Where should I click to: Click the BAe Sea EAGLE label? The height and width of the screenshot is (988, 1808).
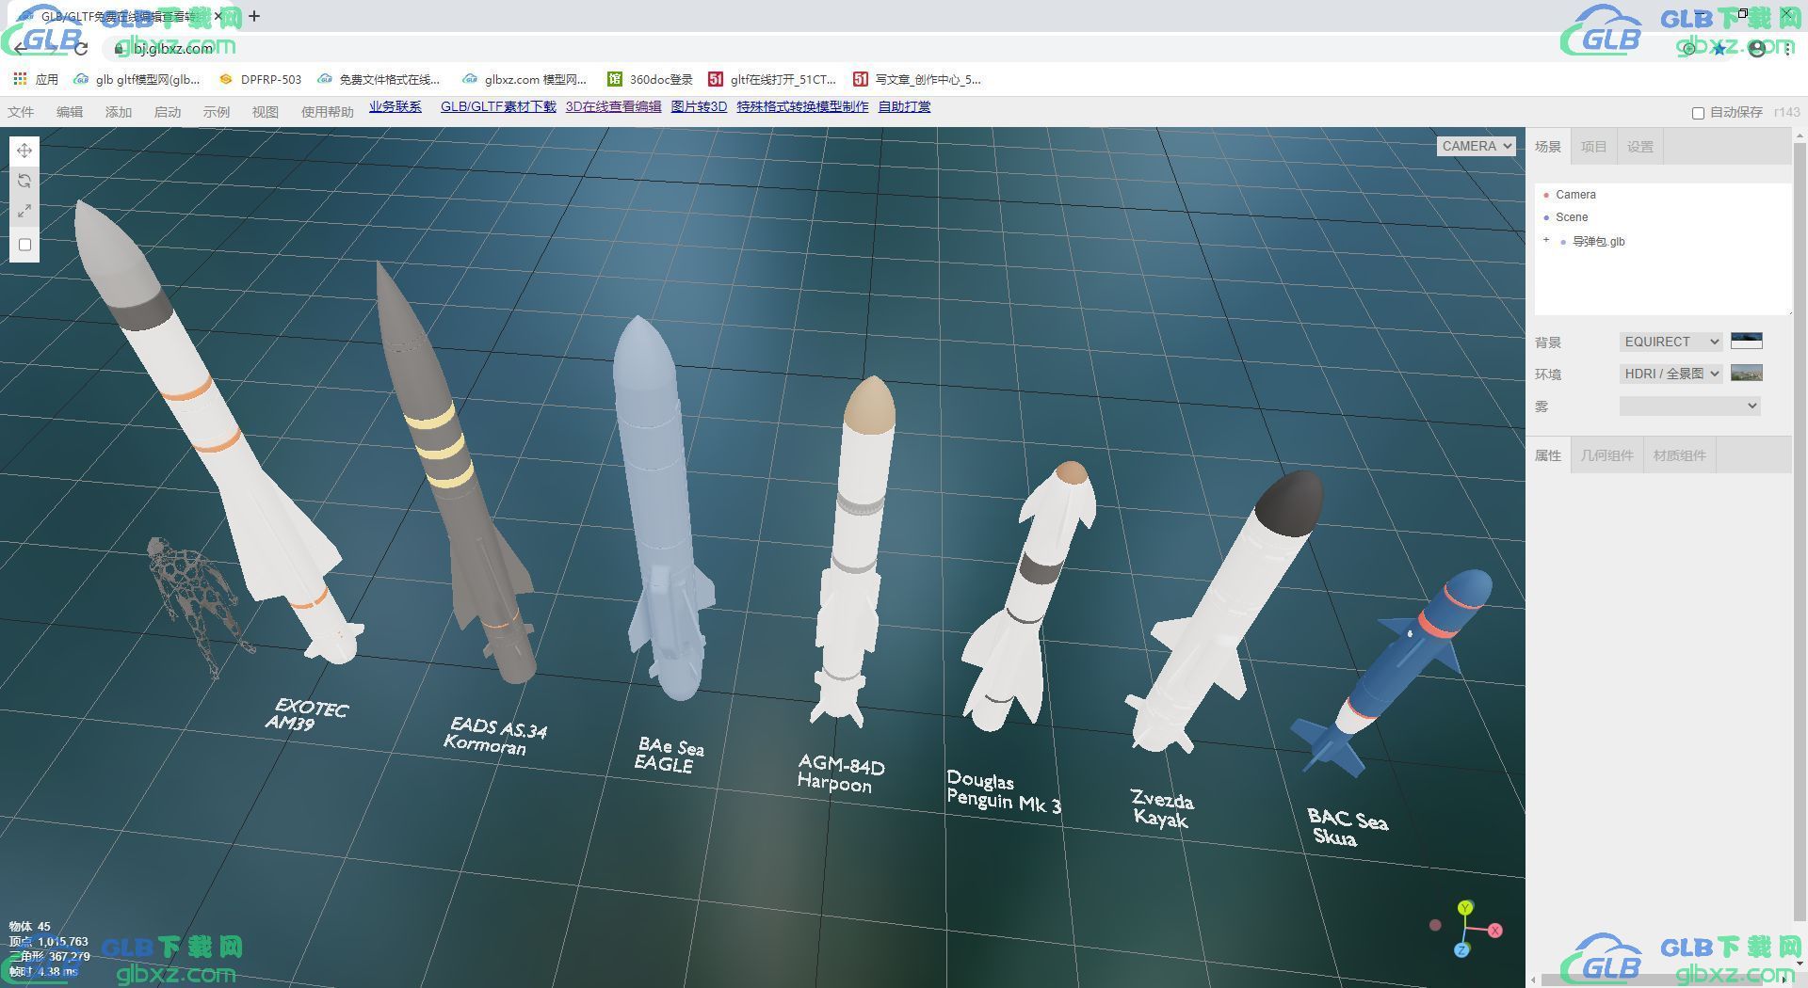(669, 756)
